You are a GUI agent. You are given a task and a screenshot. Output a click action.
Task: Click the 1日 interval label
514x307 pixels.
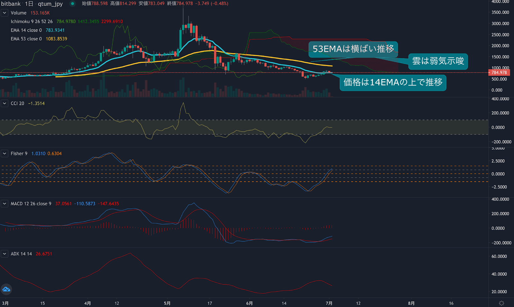click(x=29, y=4)
